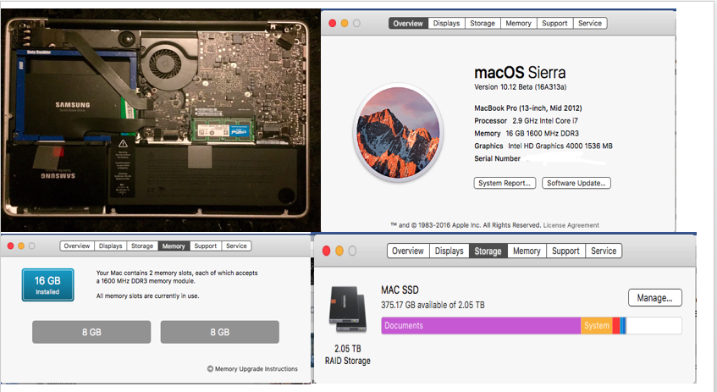
Task: Minimize the Overview window with yellow button
Action: click(x=345, y=24)
